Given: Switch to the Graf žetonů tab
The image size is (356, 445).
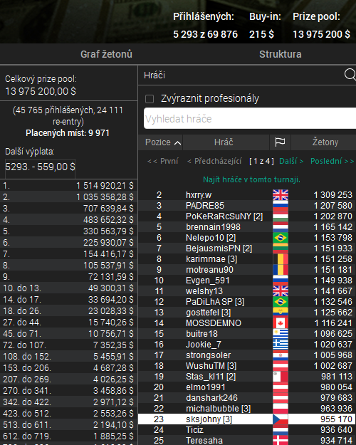Looking at the screenshot, I should point(106,54).
